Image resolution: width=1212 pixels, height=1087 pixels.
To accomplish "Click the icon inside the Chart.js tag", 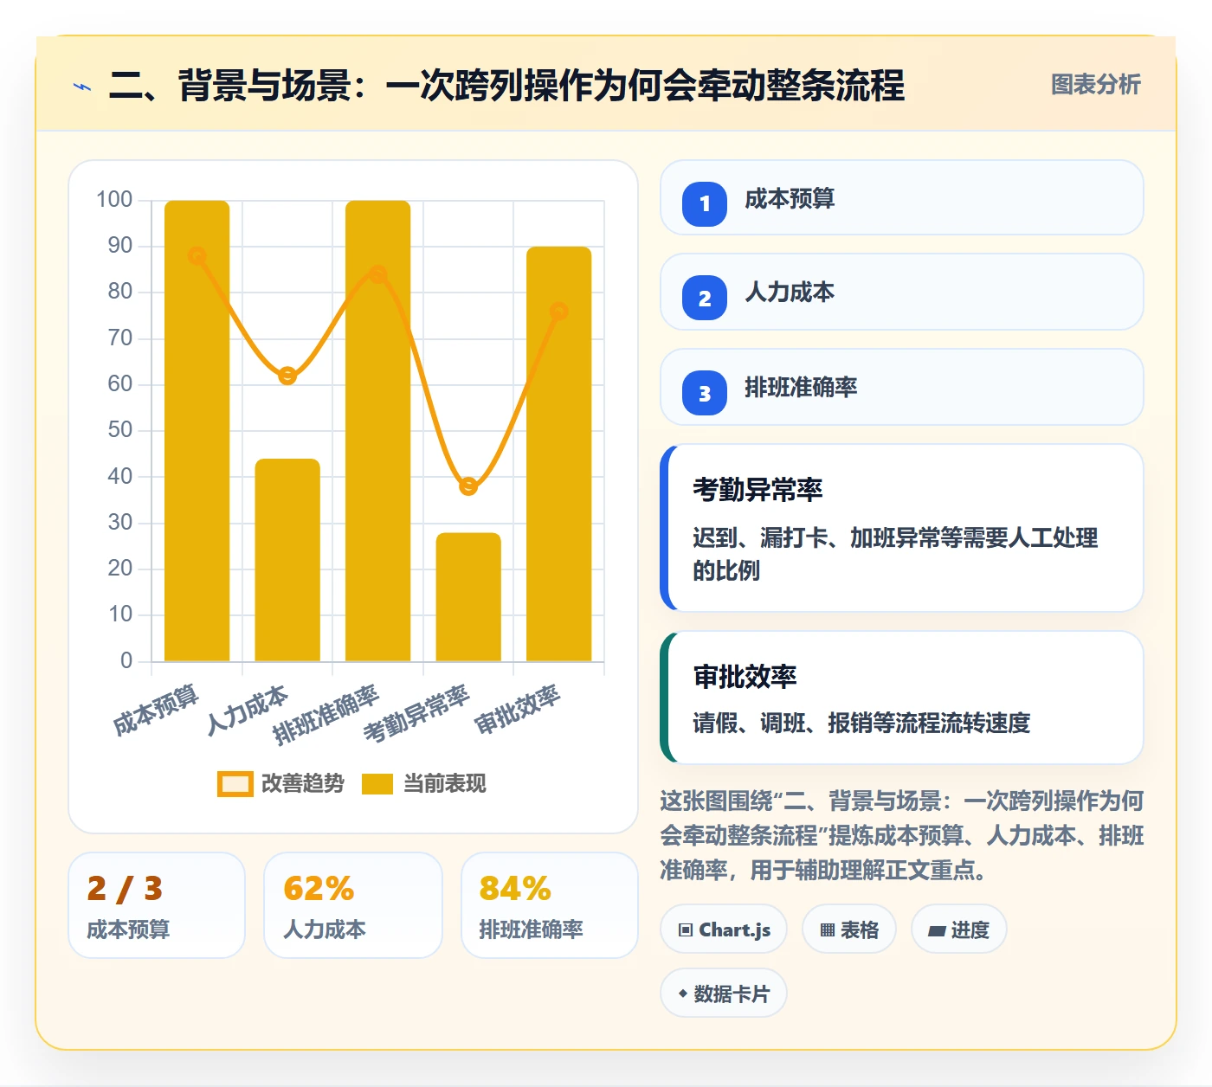I will pos(686,930).
